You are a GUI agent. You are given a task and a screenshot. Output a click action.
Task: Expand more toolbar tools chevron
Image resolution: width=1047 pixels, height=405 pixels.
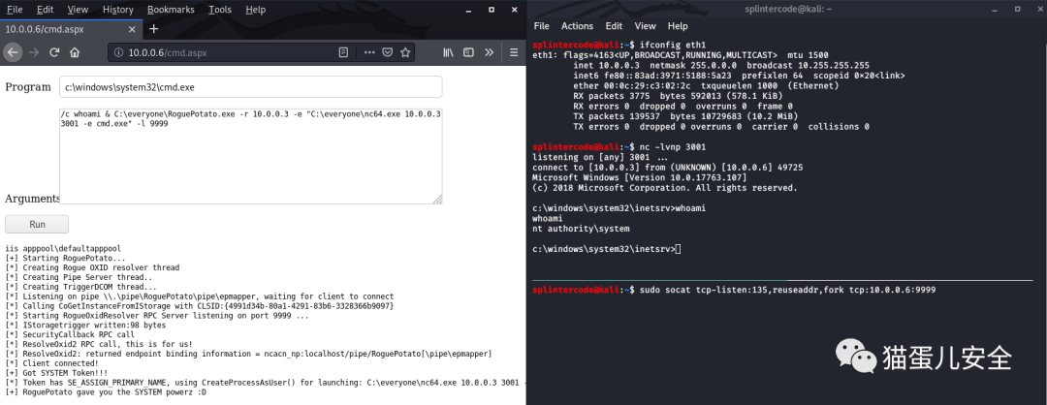[x=489, y=52]
